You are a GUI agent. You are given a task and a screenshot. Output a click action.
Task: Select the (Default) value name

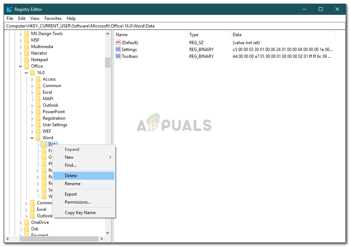pyautogui.click(x=130, y=43)
